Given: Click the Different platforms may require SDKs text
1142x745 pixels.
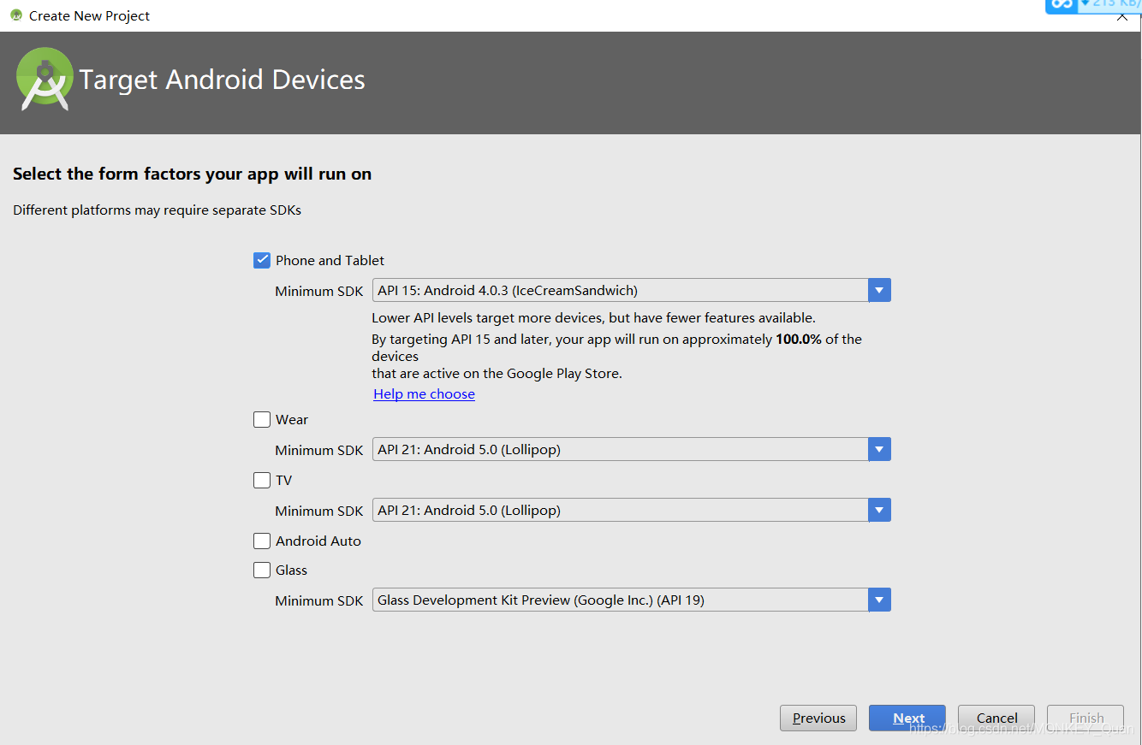Looking at the screenshot, I should tap(158, 210).
